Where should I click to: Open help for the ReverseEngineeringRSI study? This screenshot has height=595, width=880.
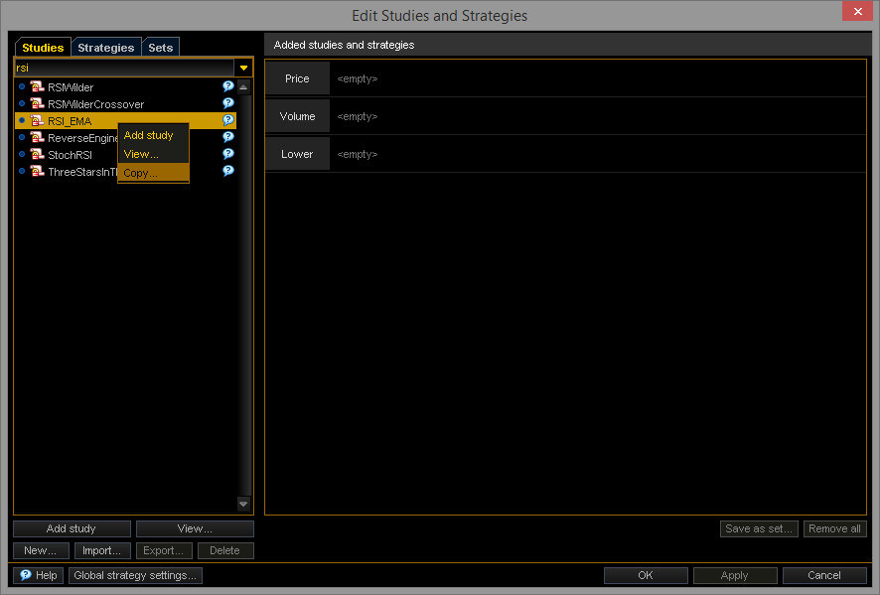227,137
